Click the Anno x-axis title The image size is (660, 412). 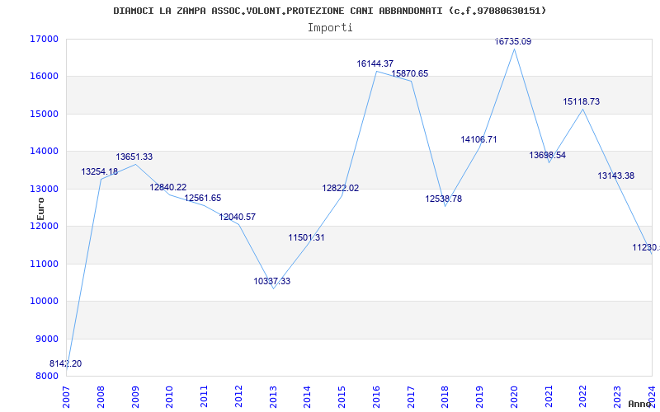point(640,404)
